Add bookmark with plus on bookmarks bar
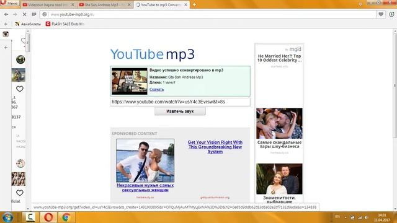Viewport: 397px width, 223px height. pyautogui.click(x=6, y=24)
